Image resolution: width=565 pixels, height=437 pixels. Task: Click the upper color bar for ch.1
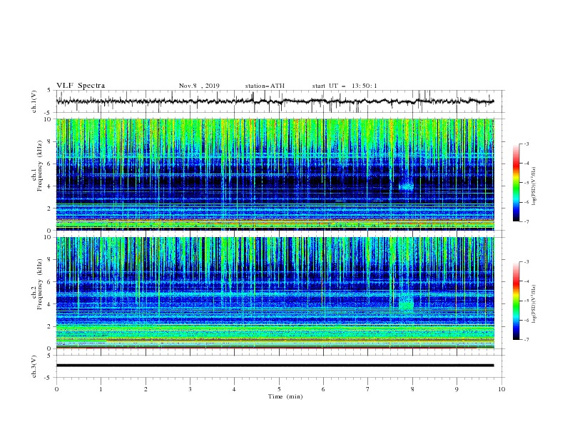tap(516, 183)
